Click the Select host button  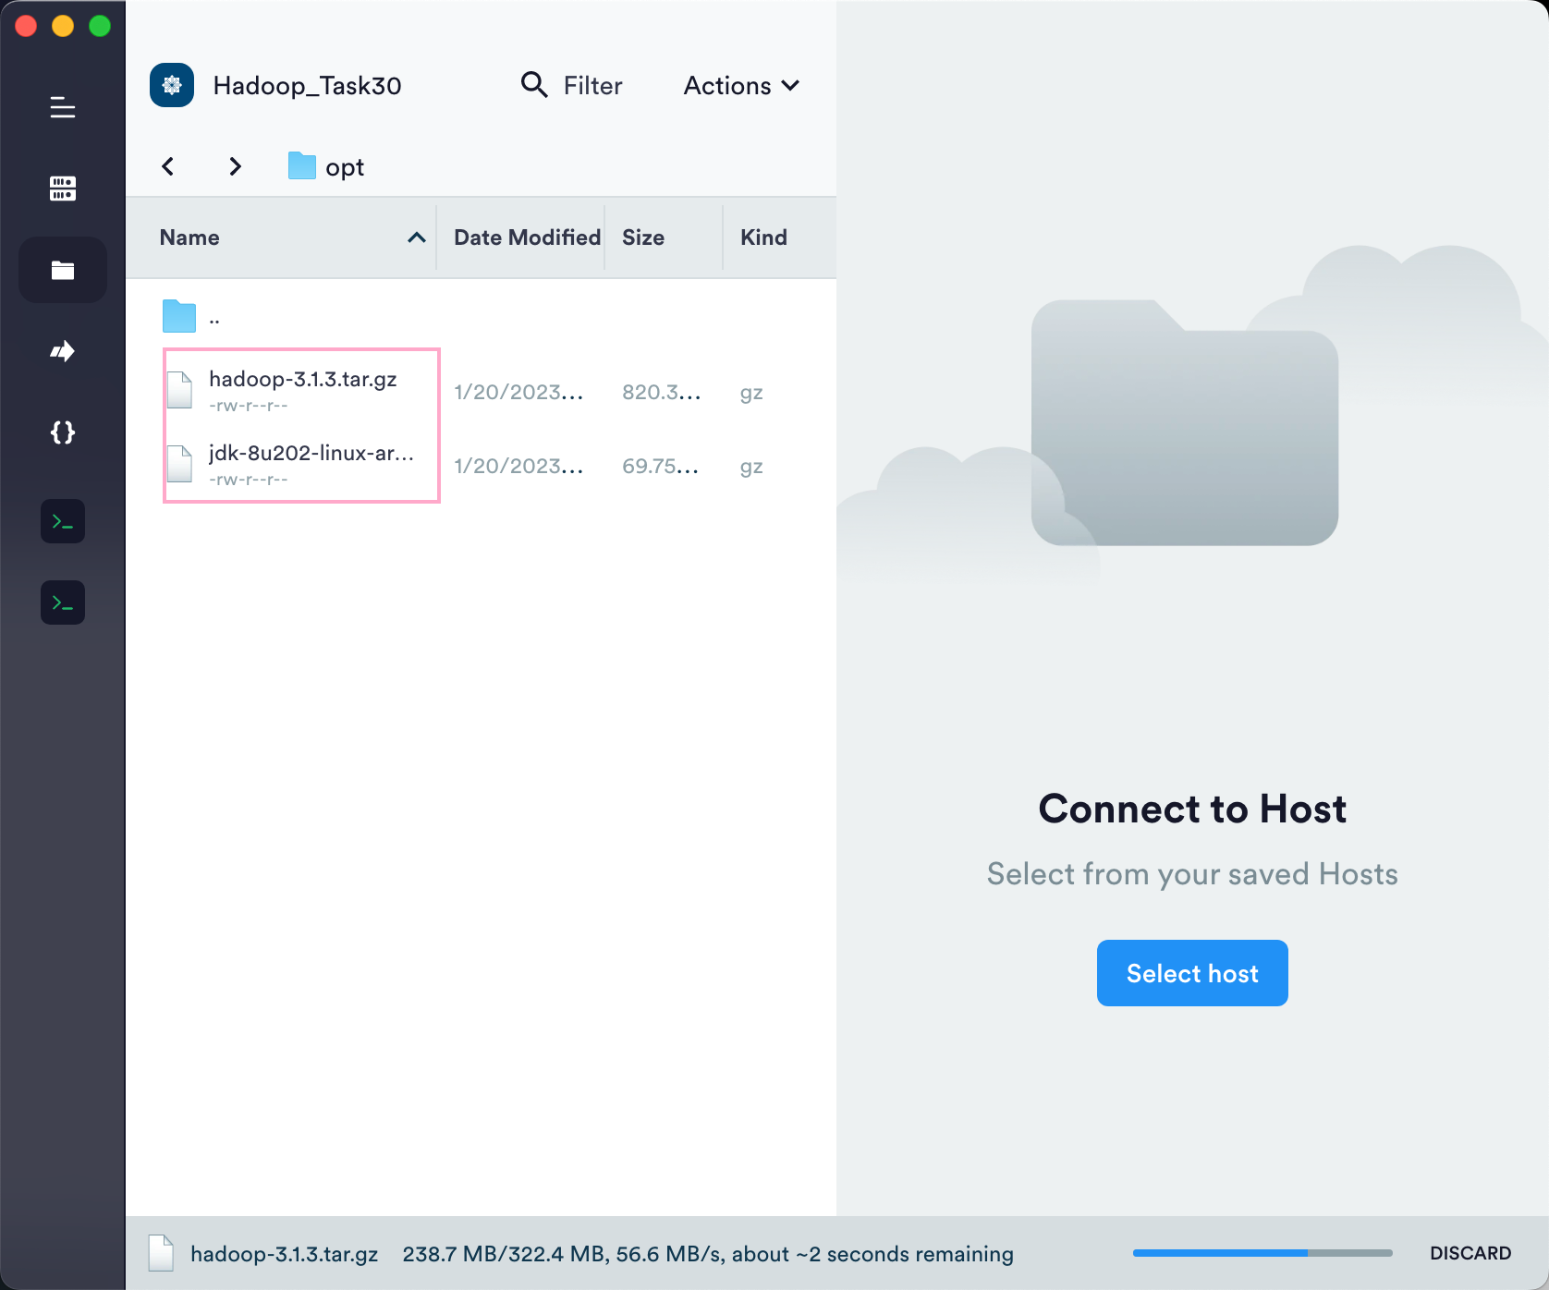pos(1192,973)
